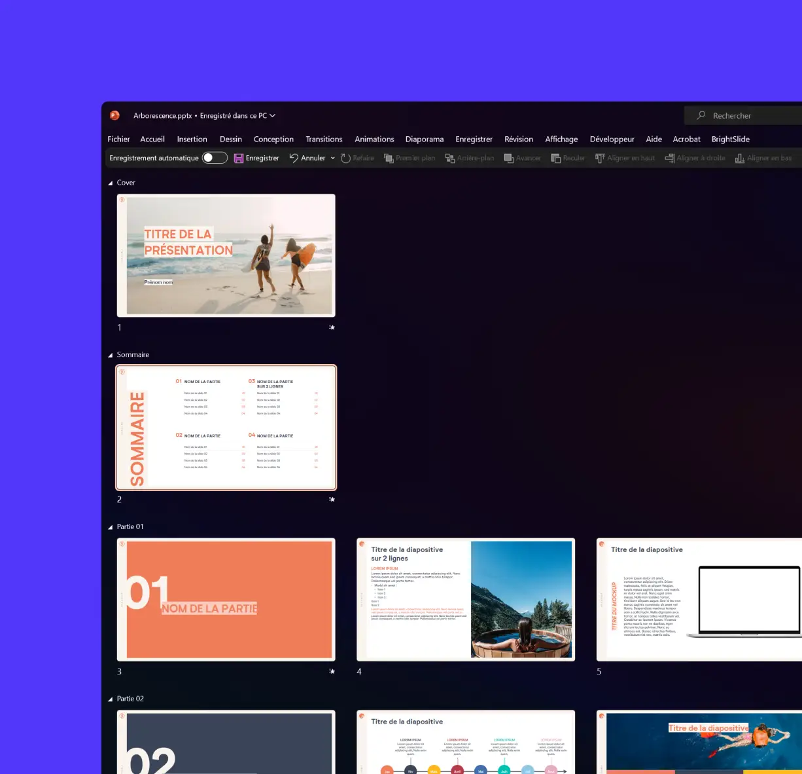Open the BrightSlide tab
Screen dimensions: 802x774
tap(731, 139)
